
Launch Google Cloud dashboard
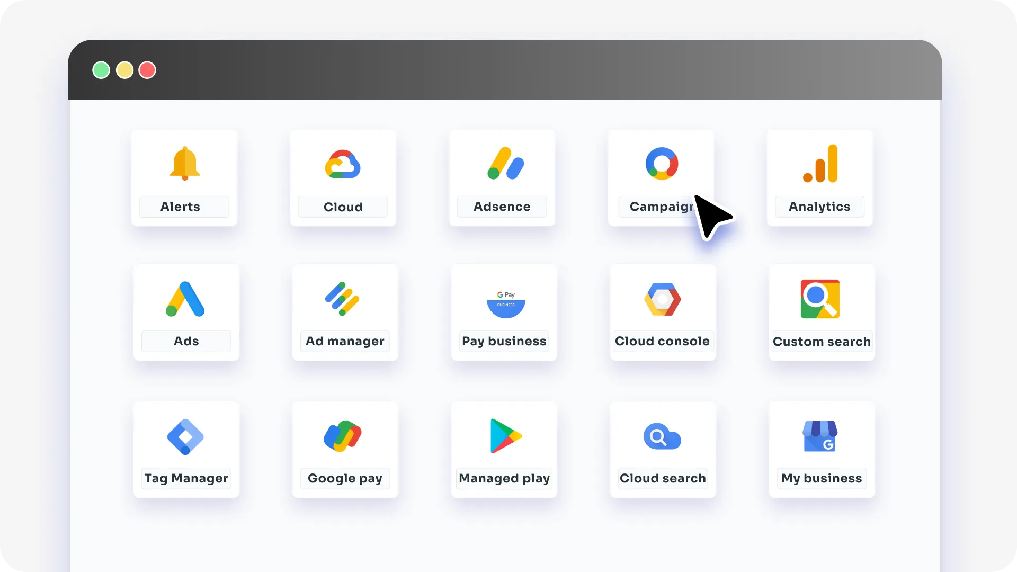(343, 177)
